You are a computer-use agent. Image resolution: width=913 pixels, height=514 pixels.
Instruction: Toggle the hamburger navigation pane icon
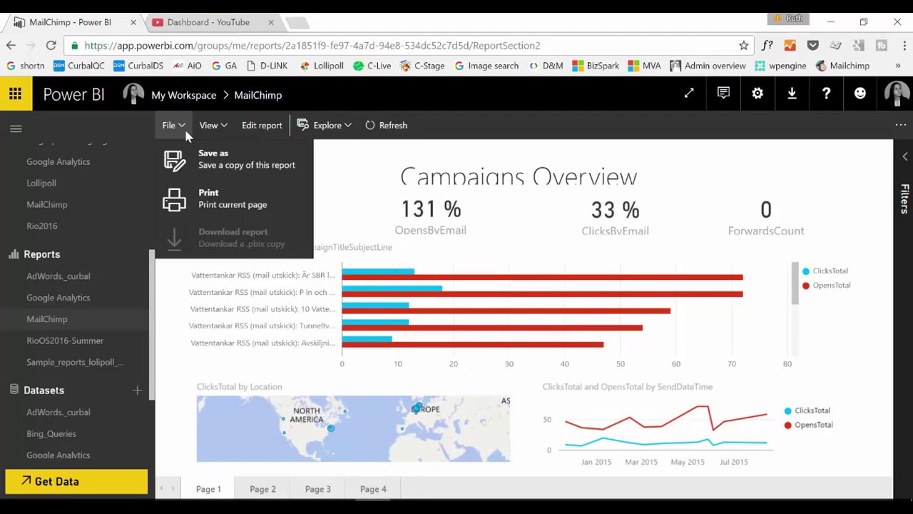(x=16, y=128)
